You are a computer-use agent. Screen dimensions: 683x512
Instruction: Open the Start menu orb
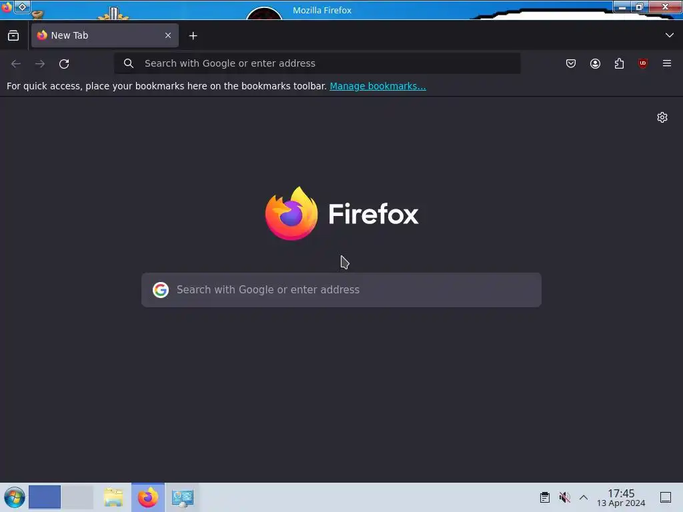tap(15, 497)
